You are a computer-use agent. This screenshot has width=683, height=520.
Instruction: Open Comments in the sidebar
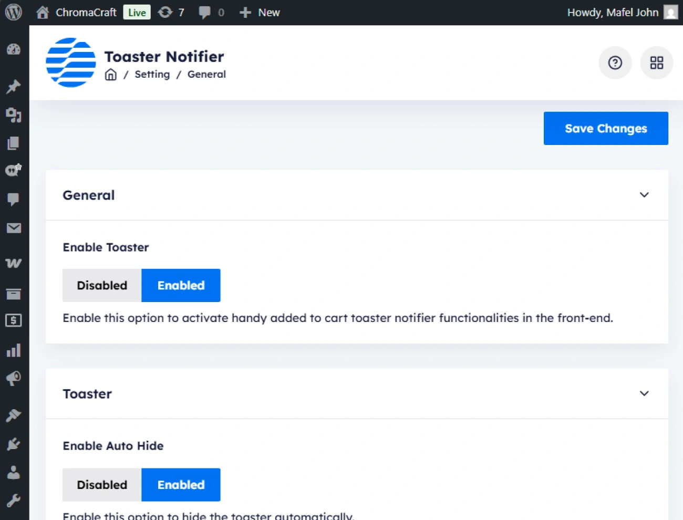pyautogui.click(x=14, y=199)
